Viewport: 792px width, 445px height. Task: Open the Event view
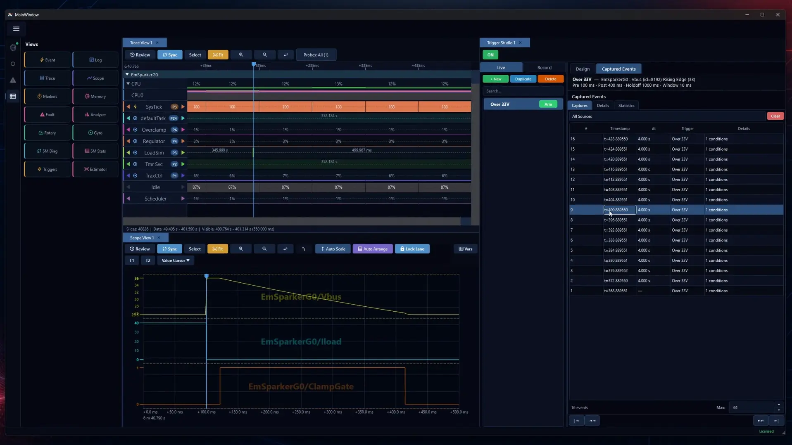click(x=47, y=60)
